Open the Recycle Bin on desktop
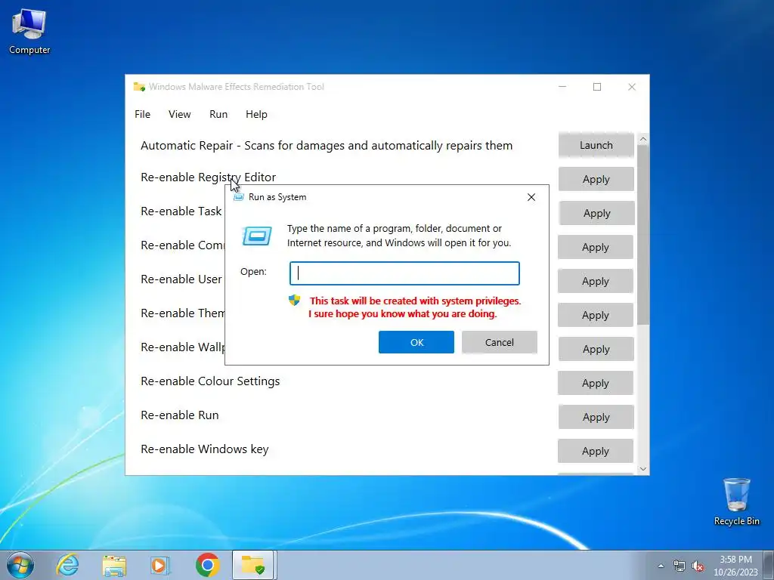Image resolution: width=774 pixels, height=580 pixels. click(736, 501)
